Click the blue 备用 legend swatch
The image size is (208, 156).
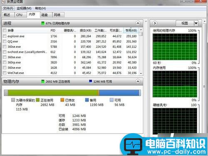[x=87, y=100]
